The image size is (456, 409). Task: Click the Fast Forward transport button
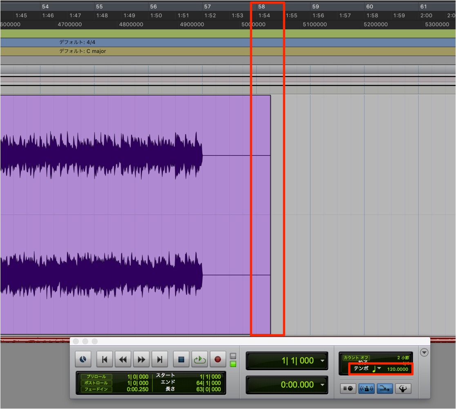(x=141, y=359)
